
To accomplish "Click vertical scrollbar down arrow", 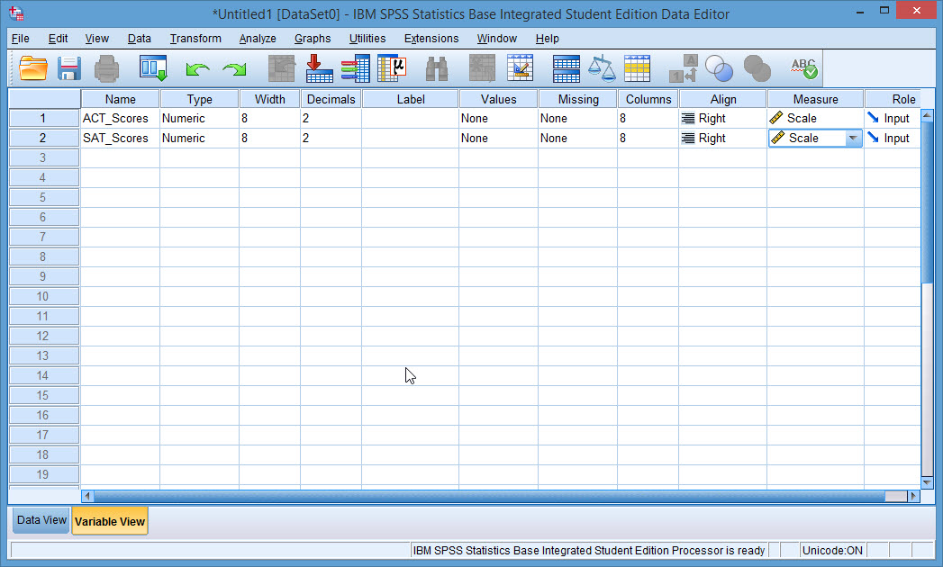I will tap(927, 482).
